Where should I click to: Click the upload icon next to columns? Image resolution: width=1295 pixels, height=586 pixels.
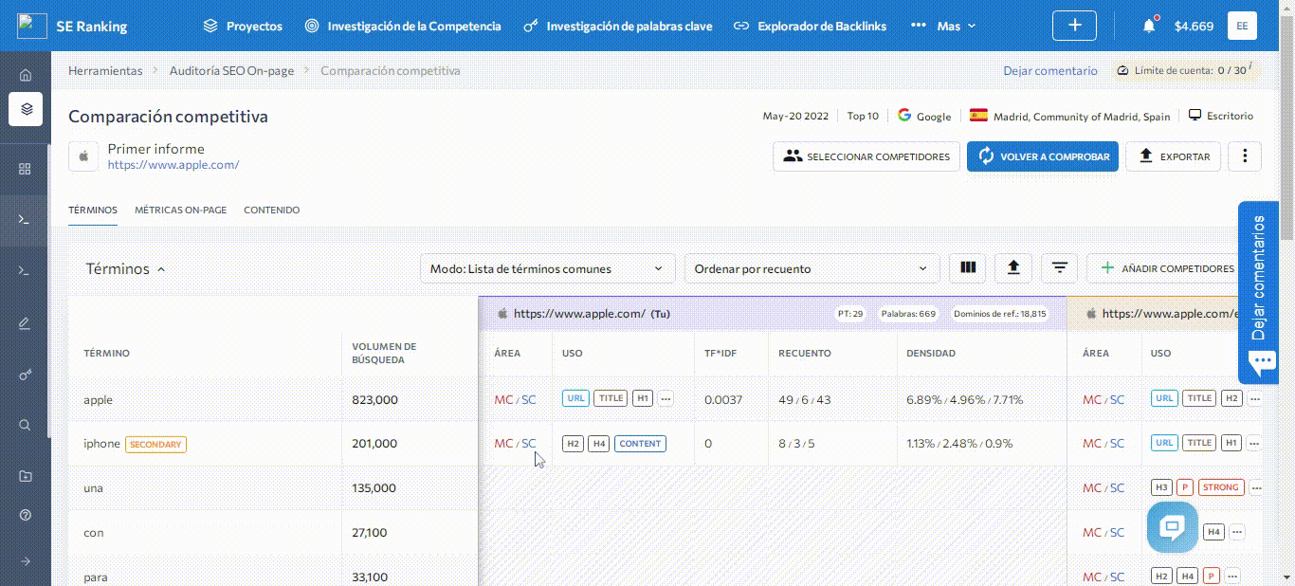click(x=1013, y=268)
